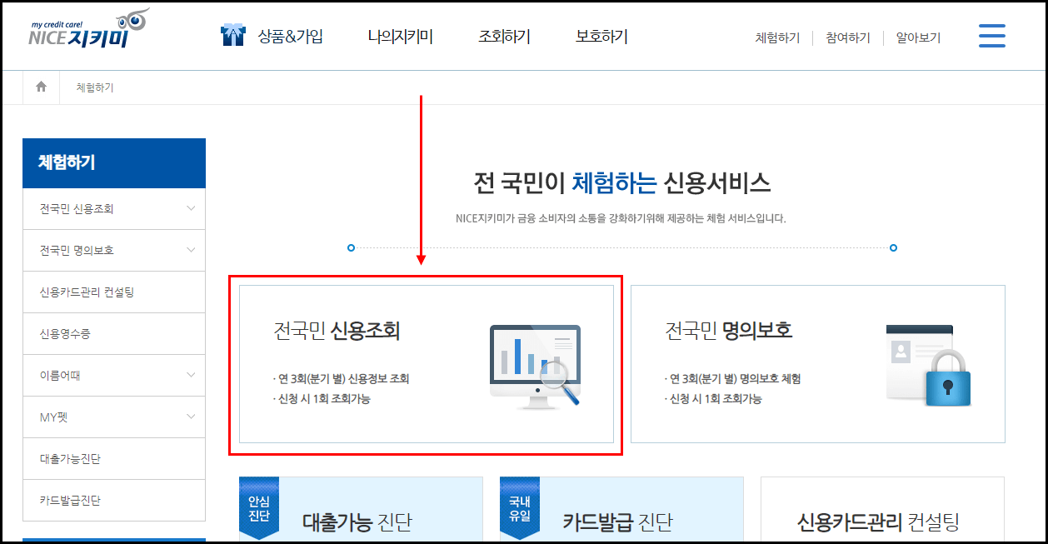Click 참여하기 top link

click(x=848, y=37)
